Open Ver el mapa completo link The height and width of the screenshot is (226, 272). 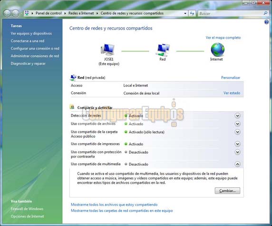point(223,38)
